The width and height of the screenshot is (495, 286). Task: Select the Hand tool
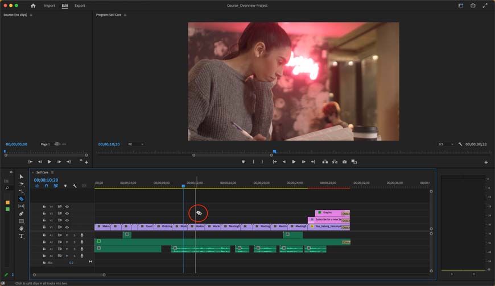(x=21, y=228)
